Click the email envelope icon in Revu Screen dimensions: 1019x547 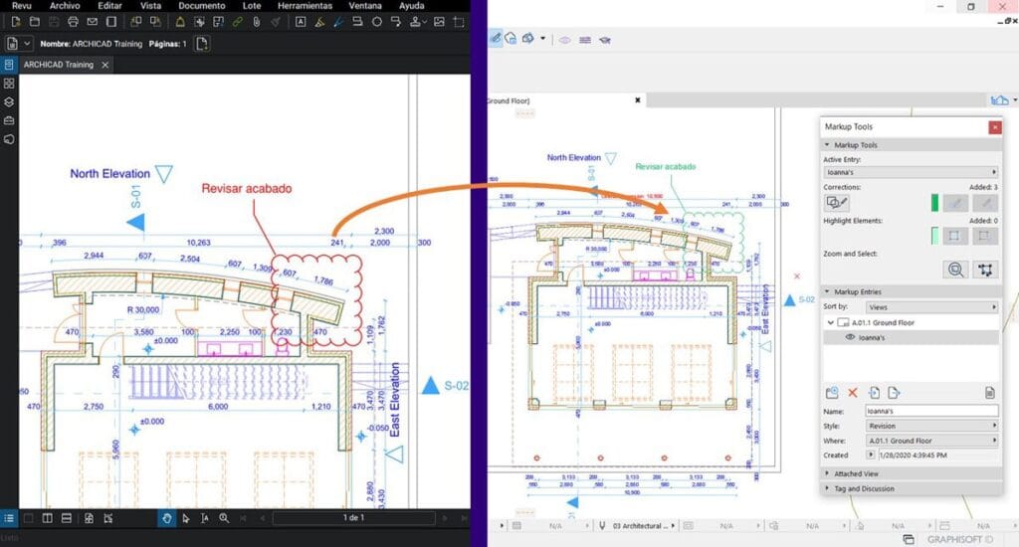[x=92, y=22]
